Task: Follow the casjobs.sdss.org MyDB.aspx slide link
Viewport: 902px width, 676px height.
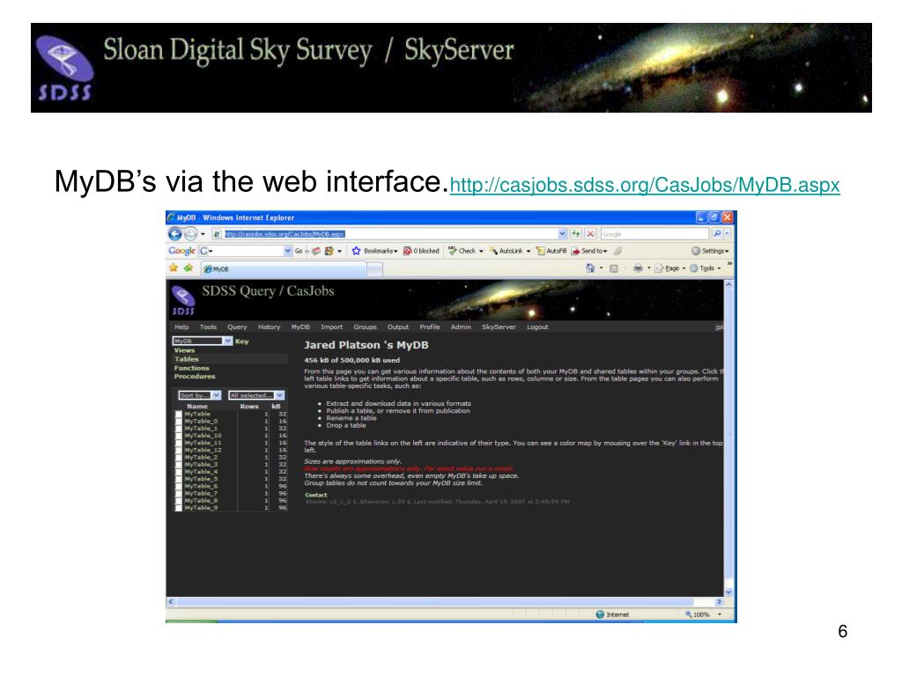Action: pos(644,185)
